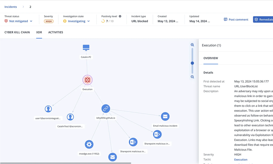The height and width of the screenshot is (164, 273).
Task: Click breadcrumb incident number 2
Action: [30, 7]
